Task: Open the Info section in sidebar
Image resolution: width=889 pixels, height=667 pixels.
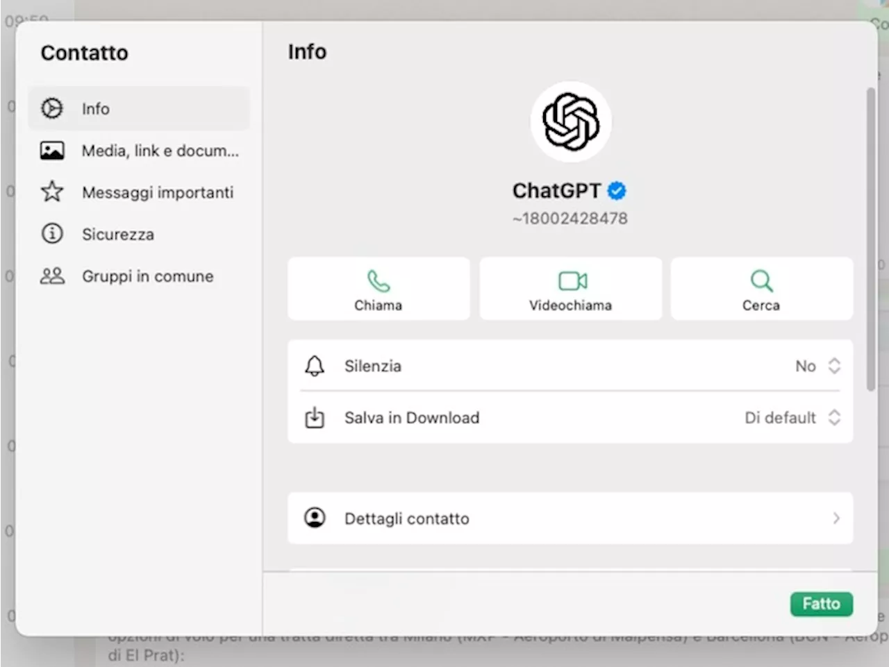Action: click(x=139, y=109)
